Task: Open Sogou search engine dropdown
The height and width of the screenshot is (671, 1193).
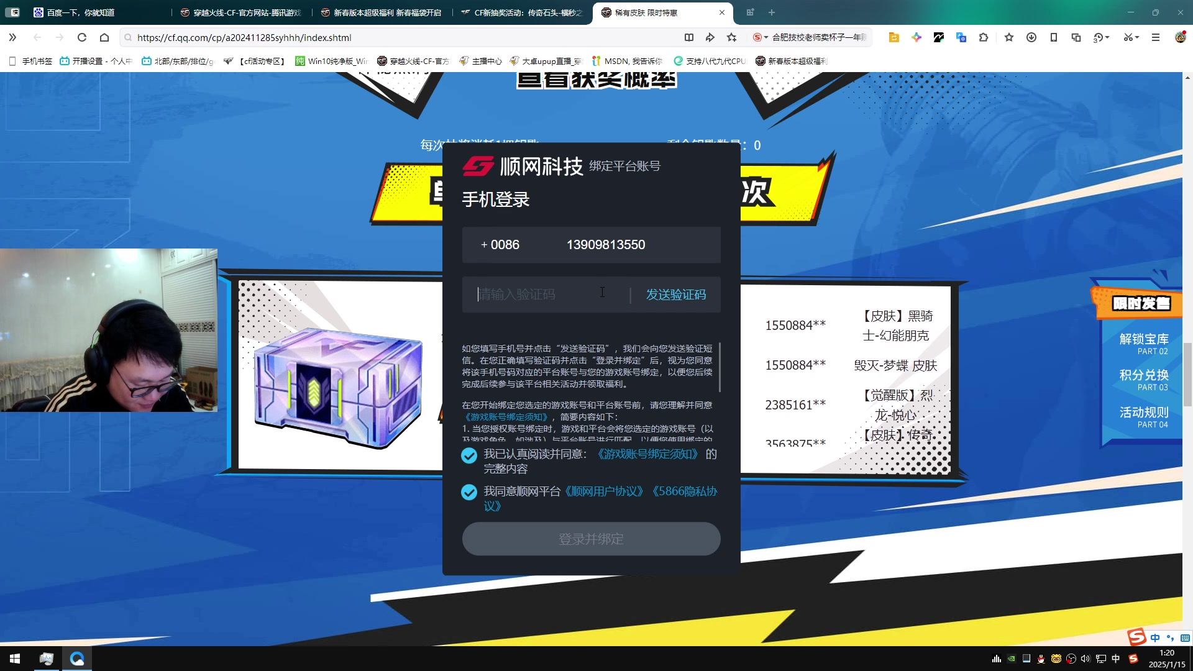Action: pos(761,37)
